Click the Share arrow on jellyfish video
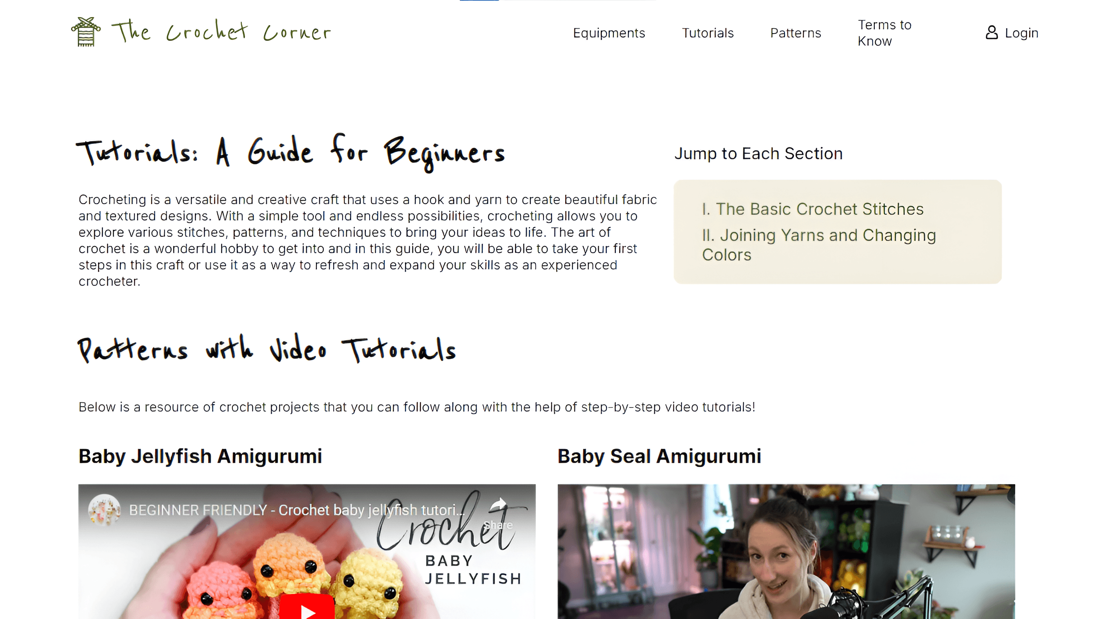This screenshot has width=1101, height=619. 498,505
